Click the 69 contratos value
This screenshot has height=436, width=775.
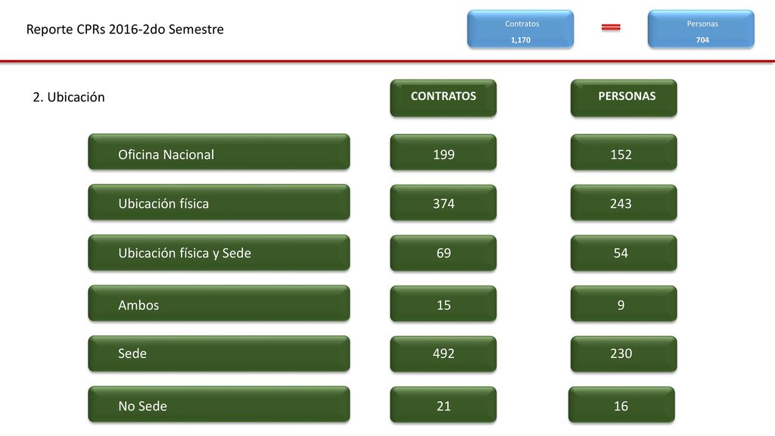point(444,253)
